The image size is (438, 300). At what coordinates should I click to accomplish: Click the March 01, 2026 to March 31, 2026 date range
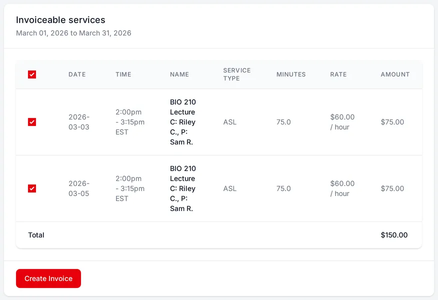pos(73,33)
